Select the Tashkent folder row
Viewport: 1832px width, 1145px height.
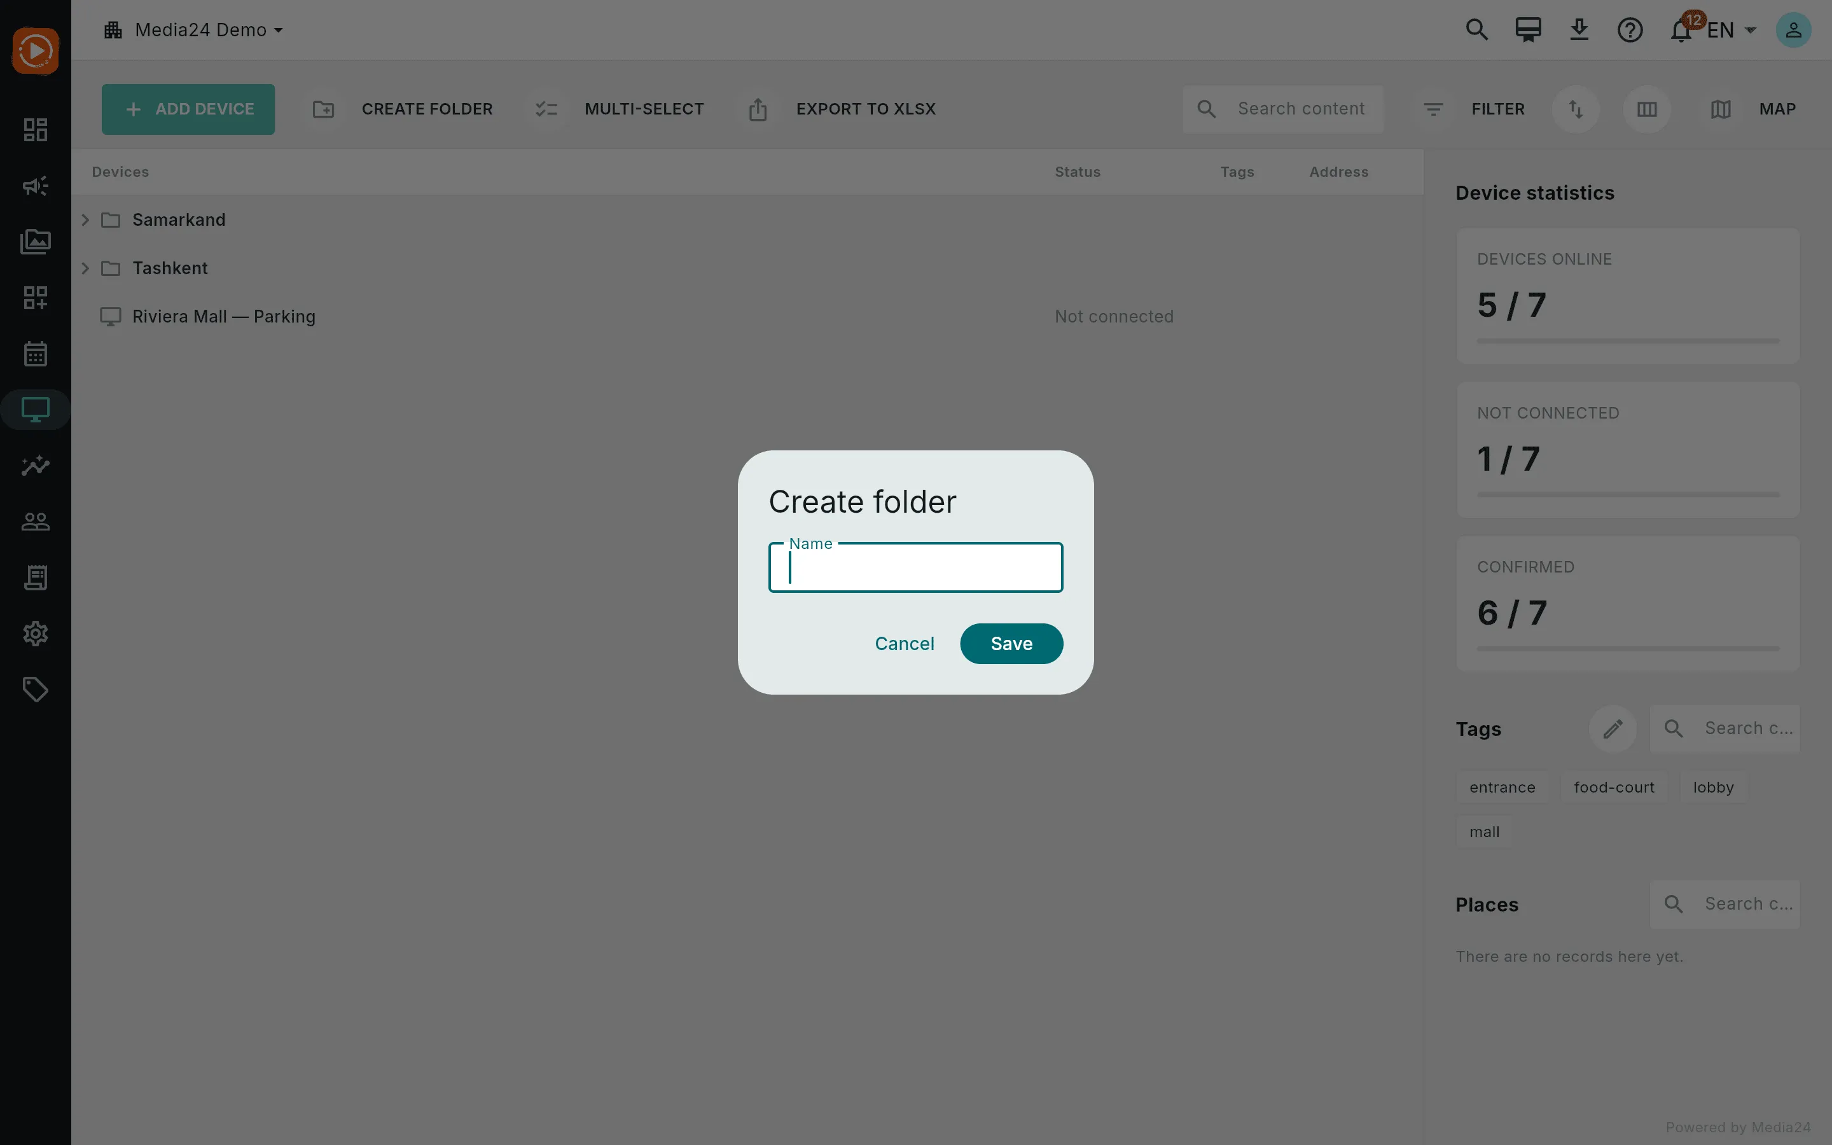pyautogui.click(x=747, y=268)
